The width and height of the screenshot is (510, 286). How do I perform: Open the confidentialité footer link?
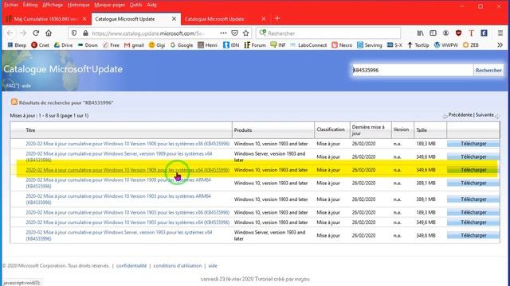(x=131, y=265)
